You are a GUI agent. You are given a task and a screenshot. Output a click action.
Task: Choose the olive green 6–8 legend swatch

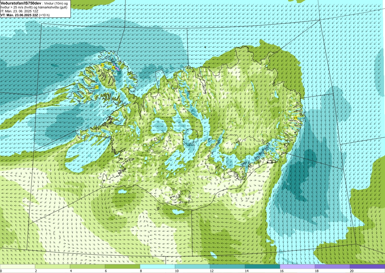[x=122, y=266]
